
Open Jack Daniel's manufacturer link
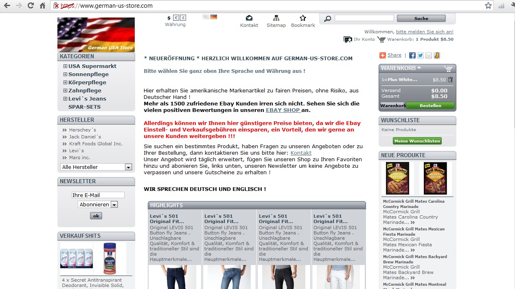point(85,137)
